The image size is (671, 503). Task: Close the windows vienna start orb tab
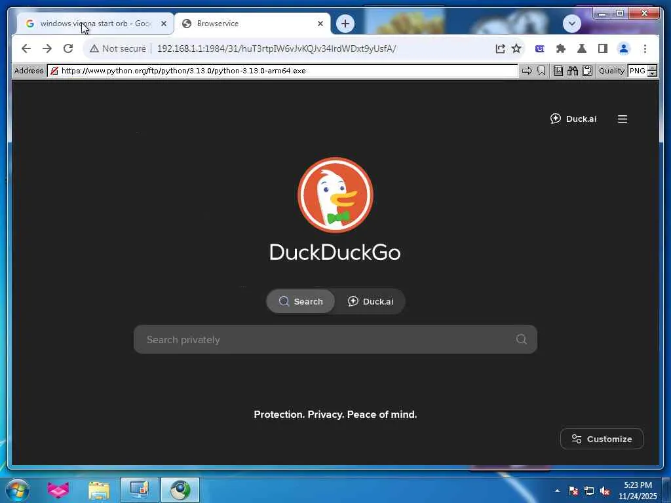pyautogui.click(x=163, y=24)
